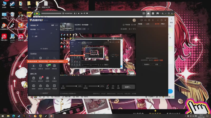
Task: Select the 文本 1 source row
Action: (x=44, y=33)
